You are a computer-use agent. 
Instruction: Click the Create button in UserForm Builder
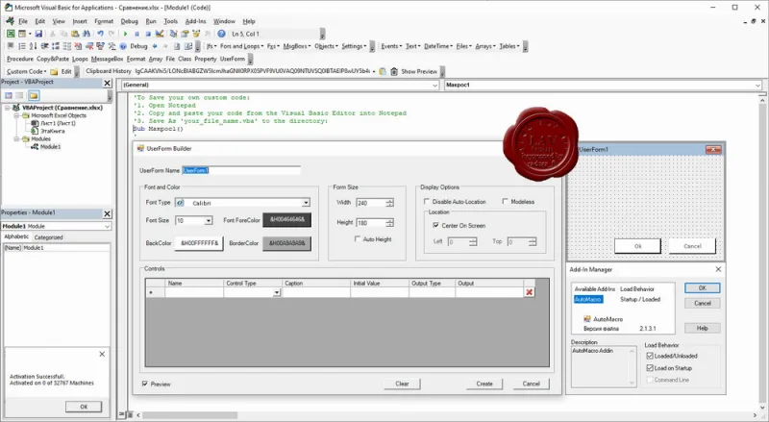click(484, 384)
